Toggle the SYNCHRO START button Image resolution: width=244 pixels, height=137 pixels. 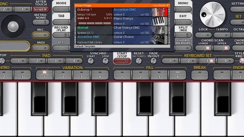point(91,61)
